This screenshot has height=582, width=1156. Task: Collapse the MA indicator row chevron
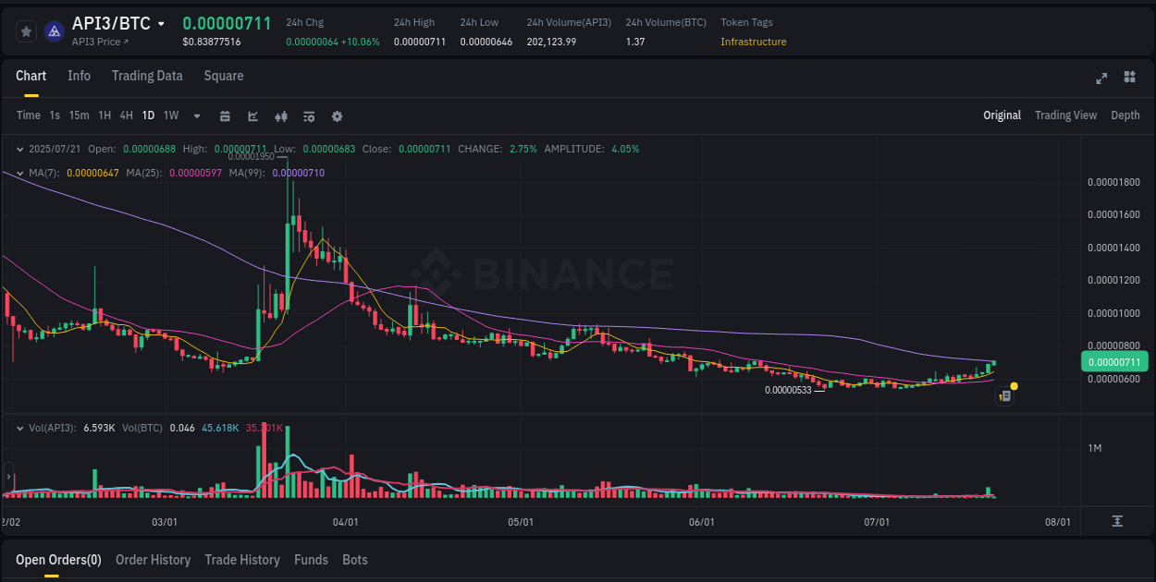click(x=18, y=172)
